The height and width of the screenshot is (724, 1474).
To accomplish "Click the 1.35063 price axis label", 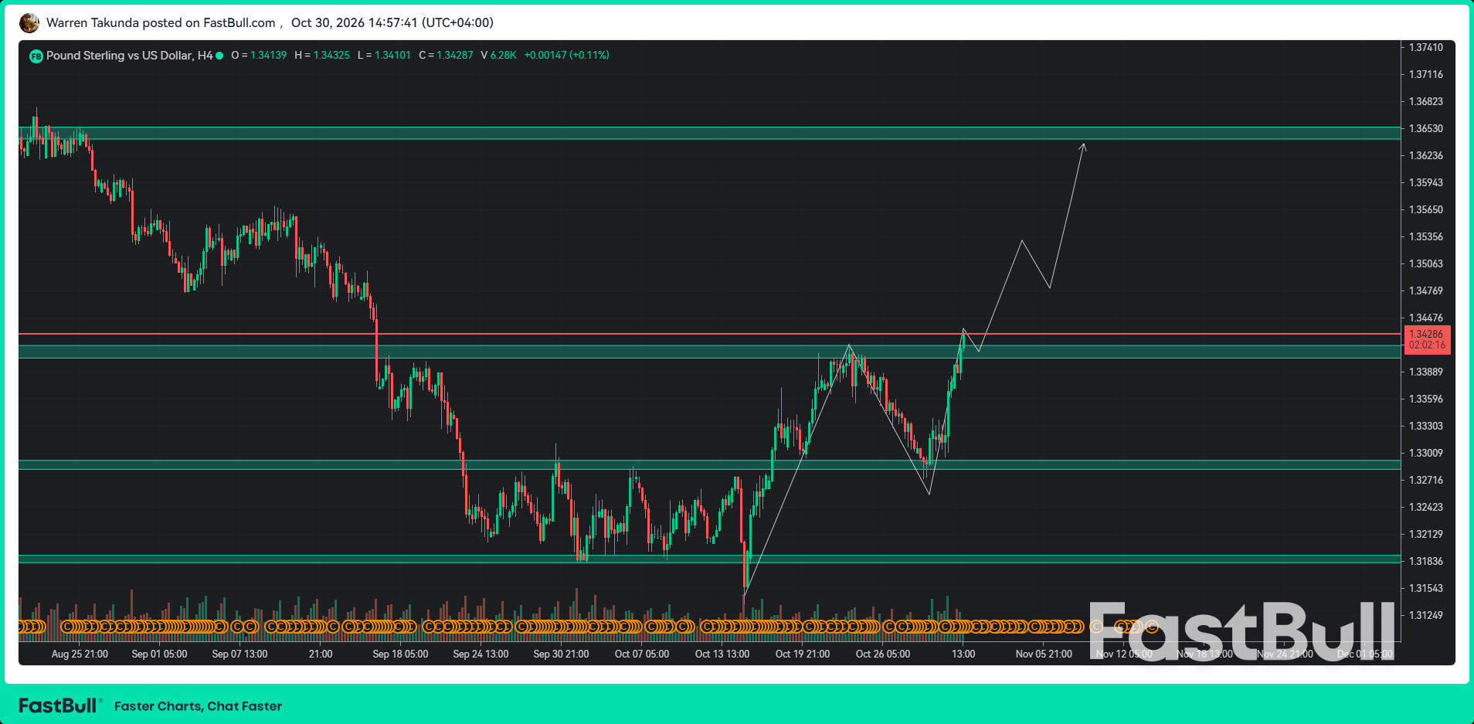I will pos(1426,263).
